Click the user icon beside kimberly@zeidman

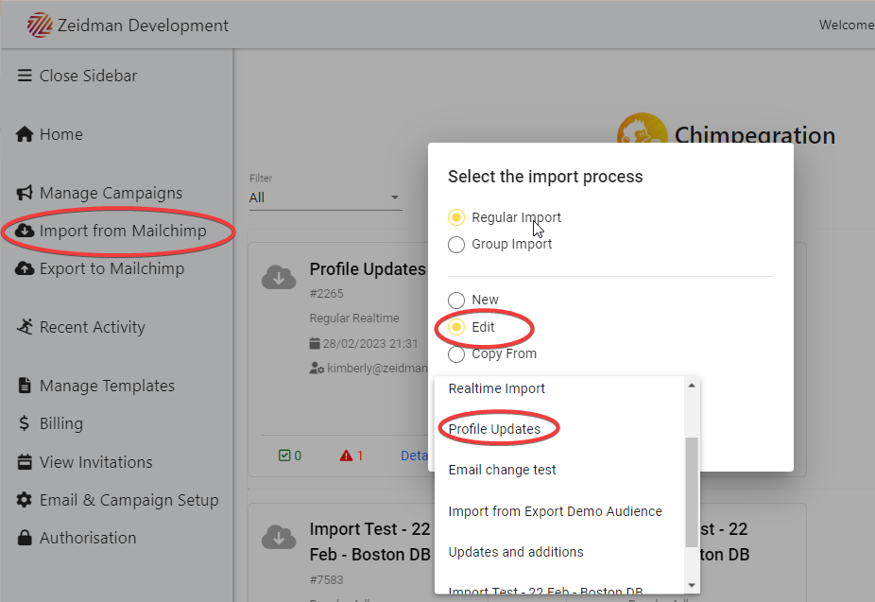(x=317, y=369)
